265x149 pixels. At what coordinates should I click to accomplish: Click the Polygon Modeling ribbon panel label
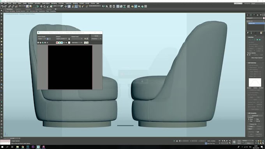click(10, 11)
